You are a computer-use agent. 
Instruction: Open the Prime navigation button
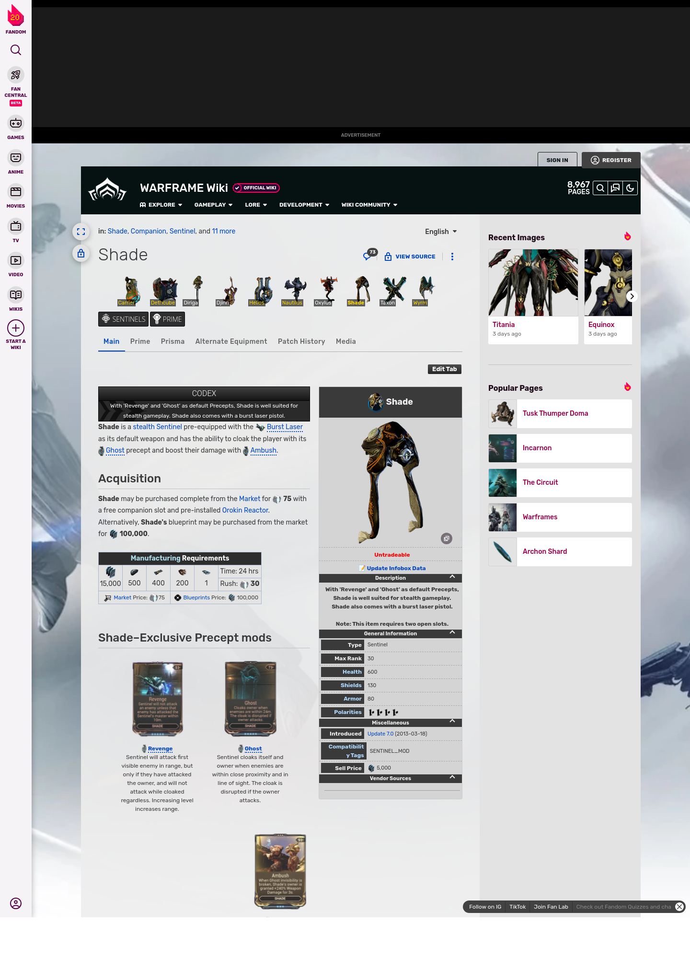click(167, 319)
